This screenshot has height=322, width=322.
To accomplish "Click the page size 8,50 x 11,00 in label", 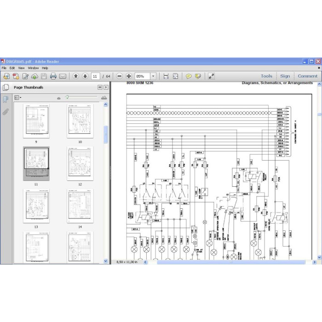I will (127, 262).
